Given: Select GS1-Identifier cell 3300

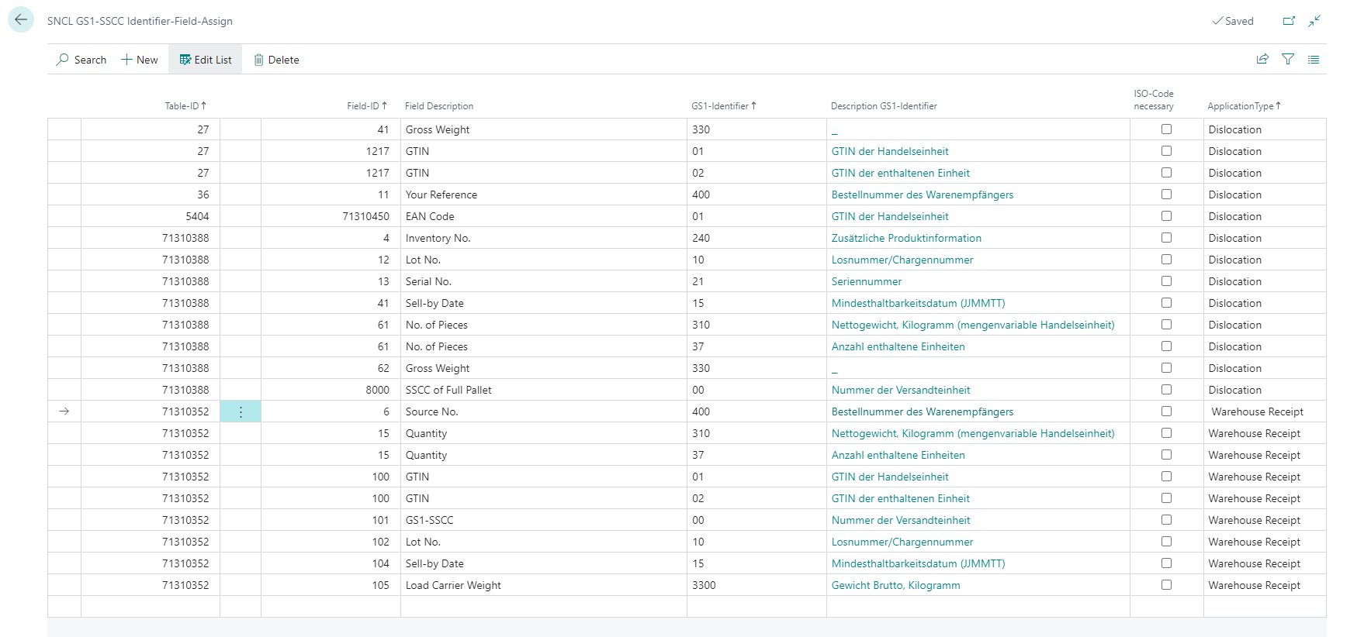Looking at the screenshot, I should 705,585.
